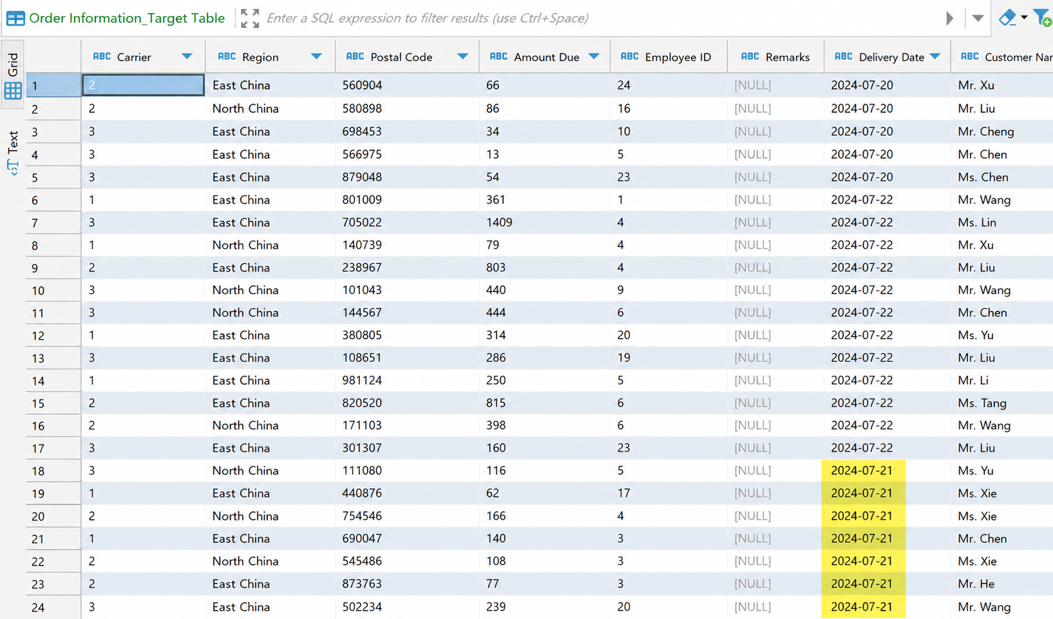Click customer name Ms. Tang cell
1053x619 pixels.
[x=1002, y=403]
